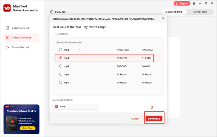Click the facebook URL text in dialog
The height and width of the screenshot is (137, 217).
104,19
